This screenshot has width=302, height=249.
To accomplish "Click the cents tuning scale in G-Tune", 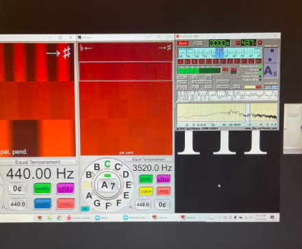I will [x=220, y=53].
